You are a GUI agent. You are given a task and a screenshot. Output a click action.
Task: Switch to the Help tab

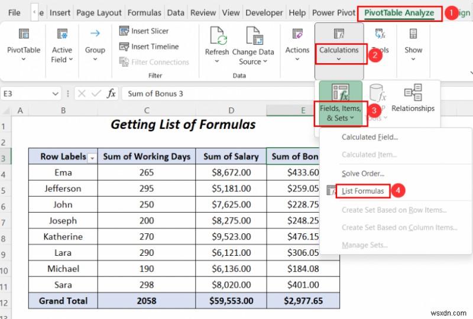(x=297, y=12)
